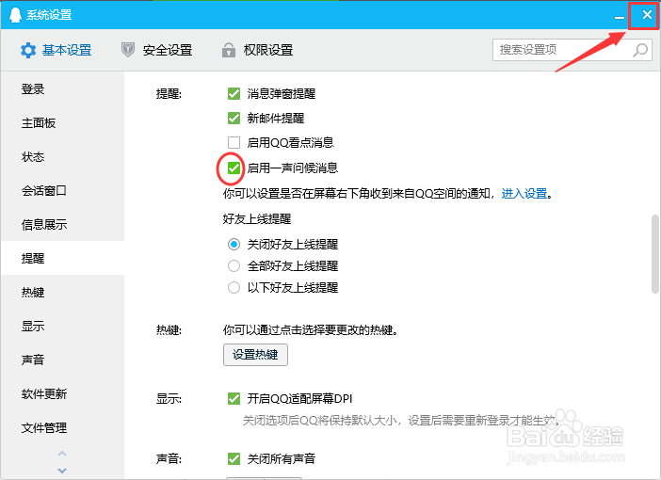661x480 pixels.
Task: Close the 系统设置 window
Action: pyautogui.click(x=647, y=15)
